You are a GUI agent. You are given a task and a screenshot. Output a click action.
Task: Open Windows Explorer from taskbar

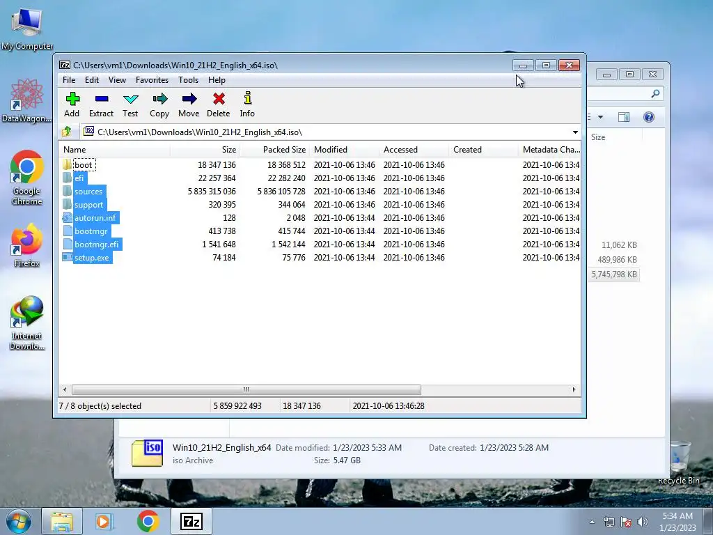click(62, 521)
